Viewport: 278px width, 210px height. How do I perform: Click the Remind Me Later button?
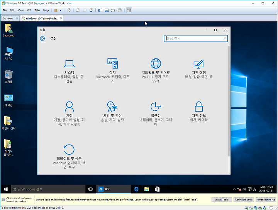coord(244,200)
